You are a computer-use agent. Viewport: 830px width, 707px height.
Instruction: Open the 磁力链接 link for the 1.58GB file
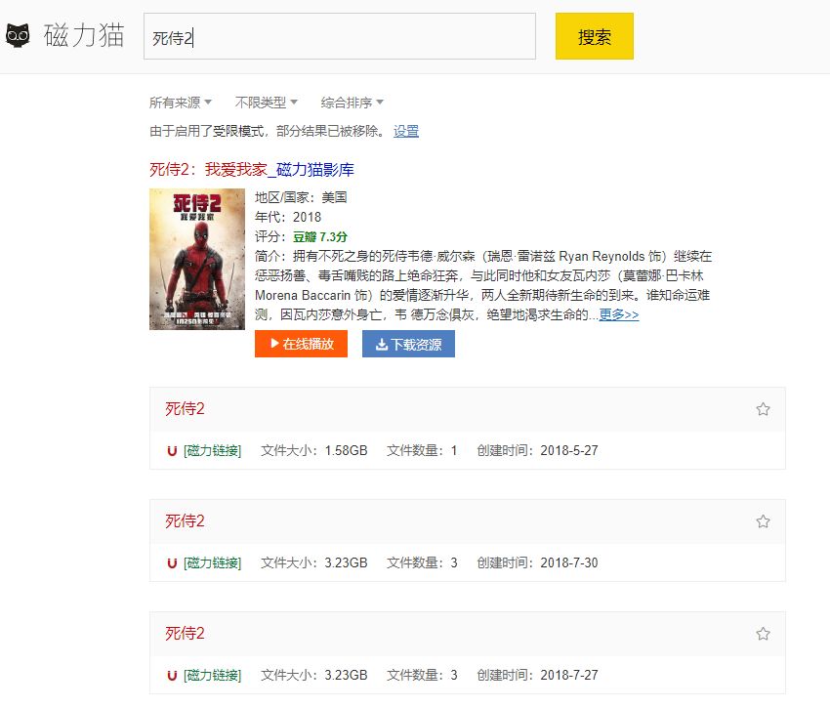212,451
